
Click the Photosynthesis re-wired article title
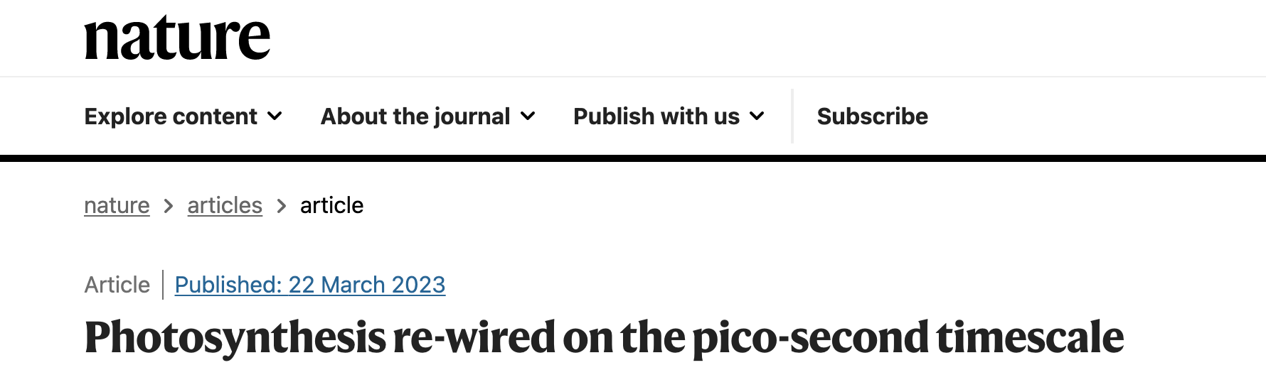point(604,337)
